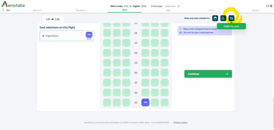Toggle the wheelchair accessible seats filter
Image resolution: width=274 pixels, height=130 pixels.
point(223,18)
